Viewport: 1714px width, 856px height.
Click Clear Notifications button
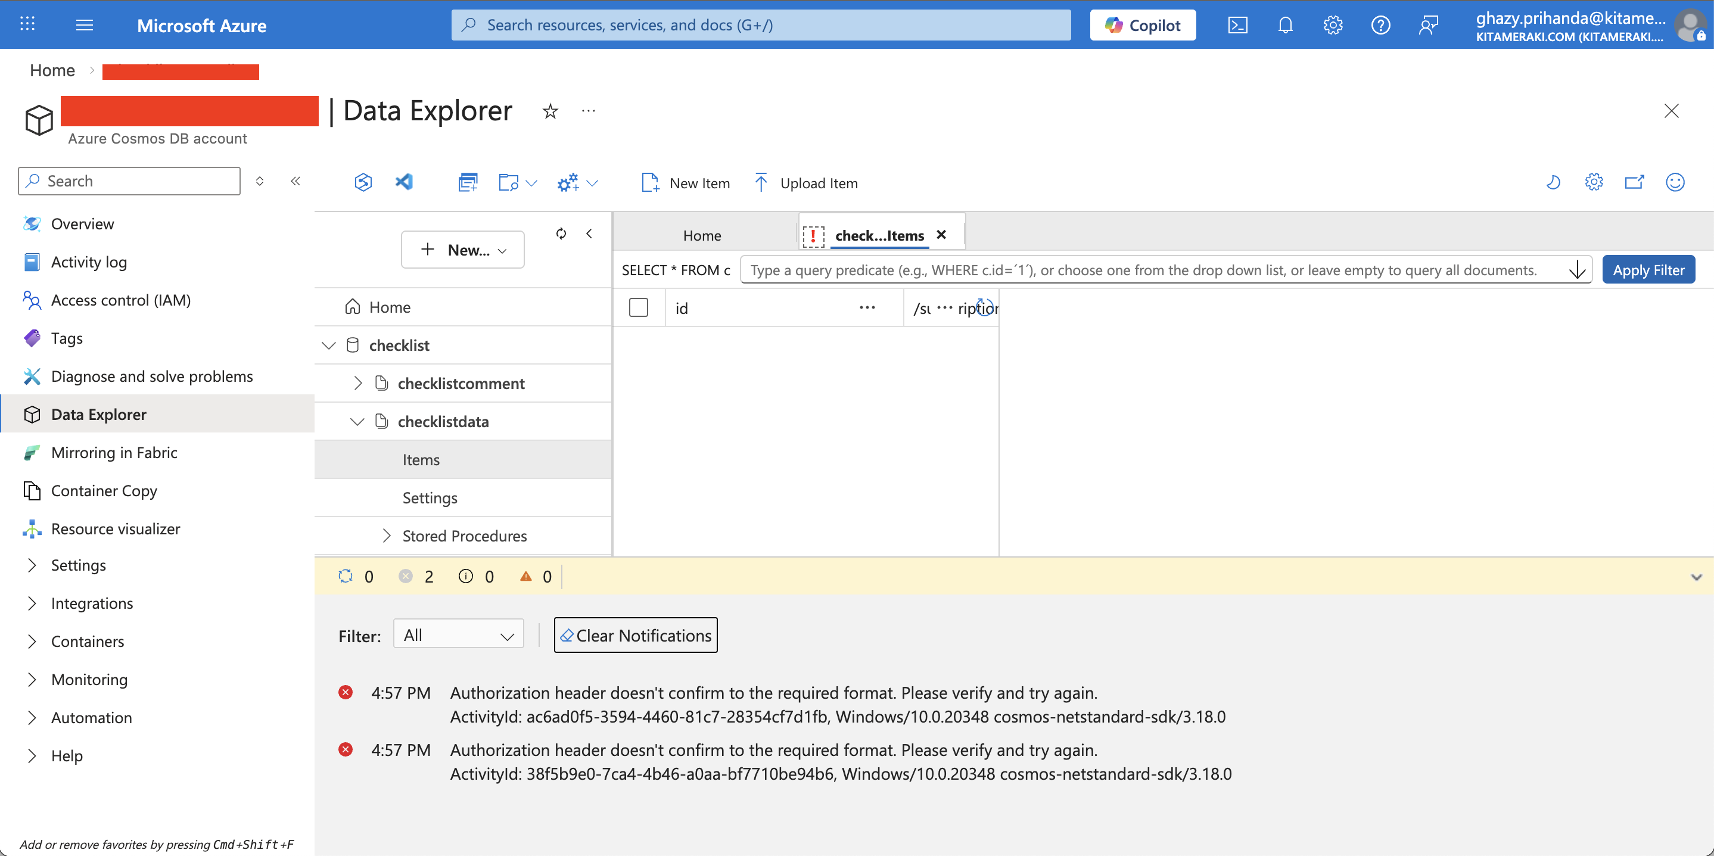click(x=636, y=635)
